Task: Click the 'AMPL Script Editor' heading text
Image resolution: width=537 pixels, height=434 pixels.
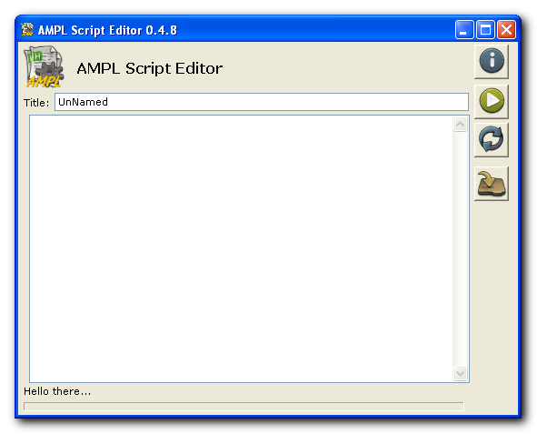Action: (x=150, y=68)
